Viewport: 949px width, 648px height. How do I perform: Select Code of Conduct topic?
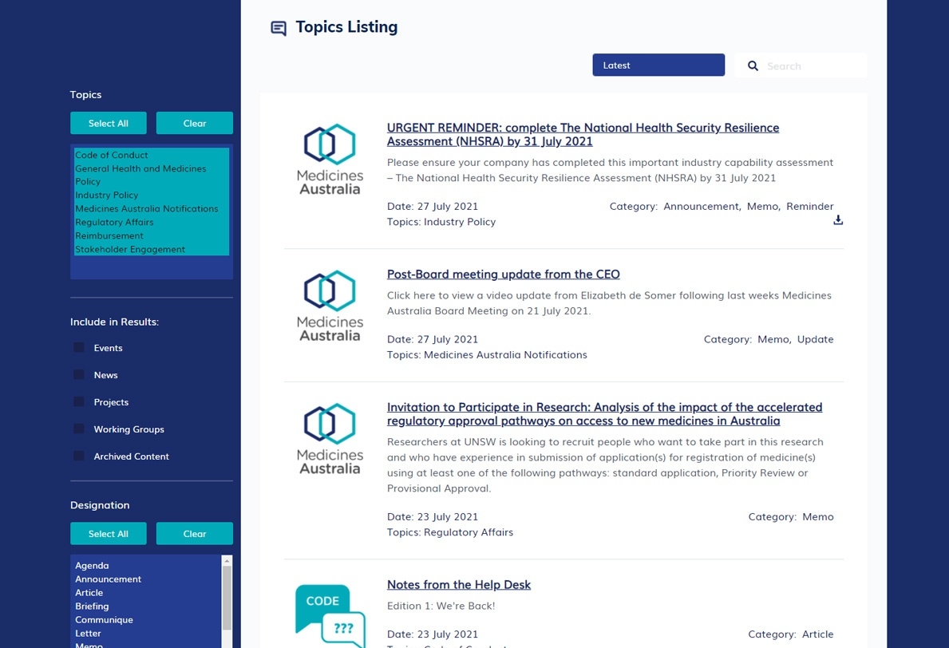pos(152,155)
